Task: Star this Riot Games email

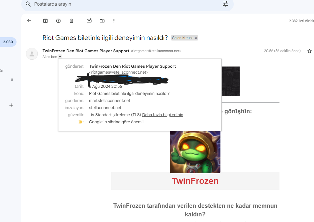Action: 309,51
